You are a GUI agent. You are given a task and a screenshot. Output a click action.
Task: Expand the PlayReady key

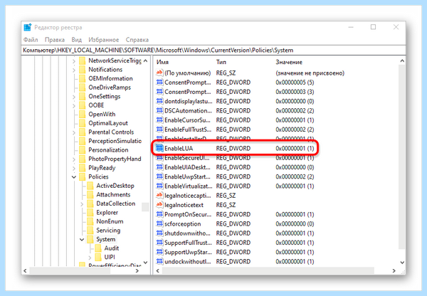(x=74, y=168)
